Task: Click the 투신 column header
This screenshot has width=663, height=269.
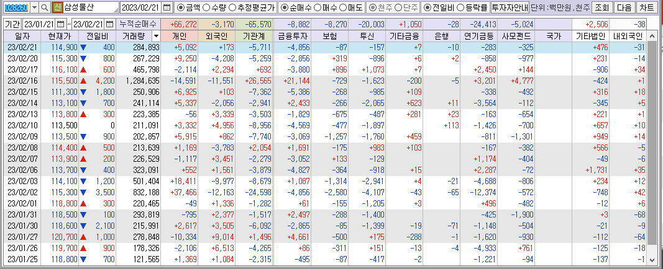Action: pyautogui.click(x=367, y=37)
